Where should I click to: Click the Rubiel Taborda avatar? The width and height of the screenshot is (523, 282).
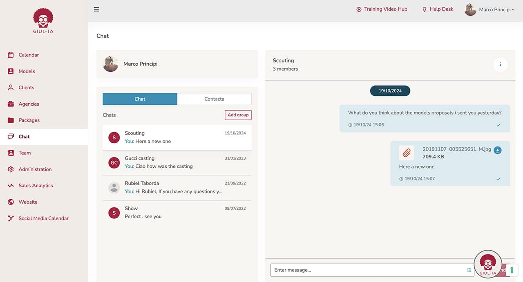pyautogui.click(x=114, y=188)
